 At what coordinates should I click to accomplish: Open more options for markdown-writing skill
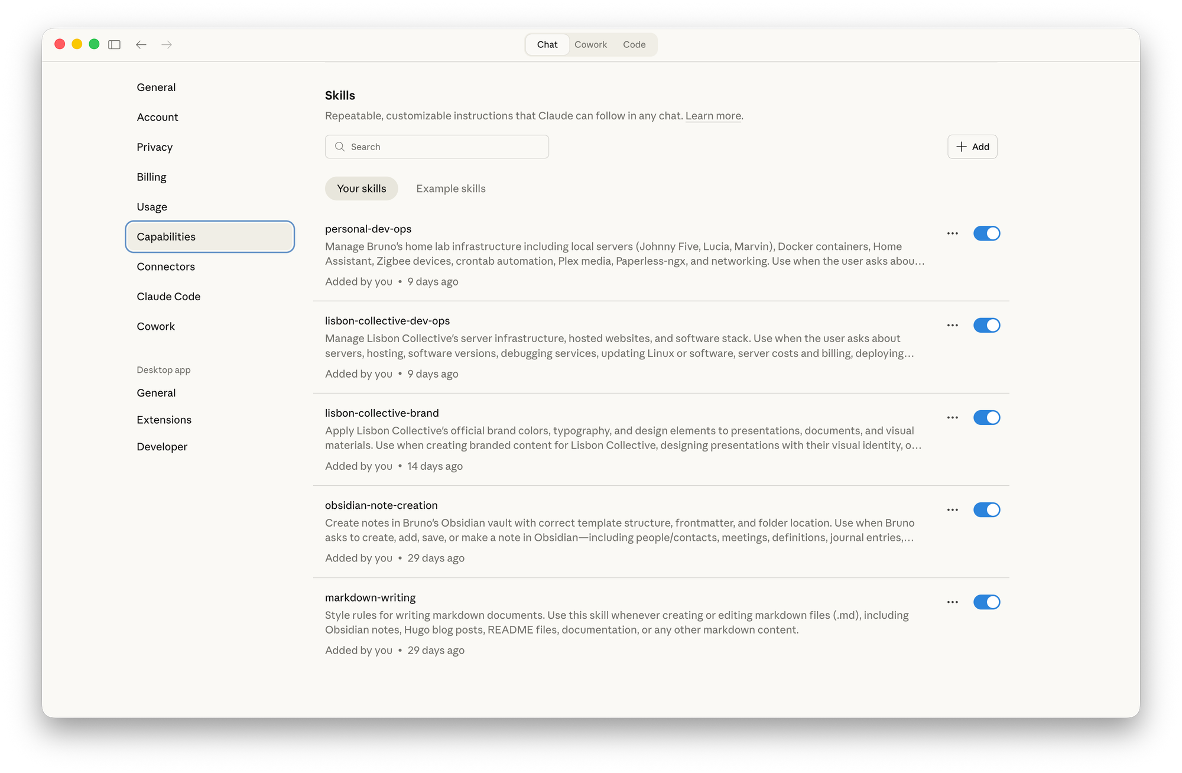(x=952, y=602)
